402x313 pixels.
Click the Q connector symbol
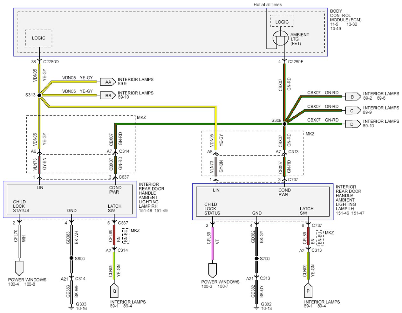pyautogui.click(x=114, y=290)
